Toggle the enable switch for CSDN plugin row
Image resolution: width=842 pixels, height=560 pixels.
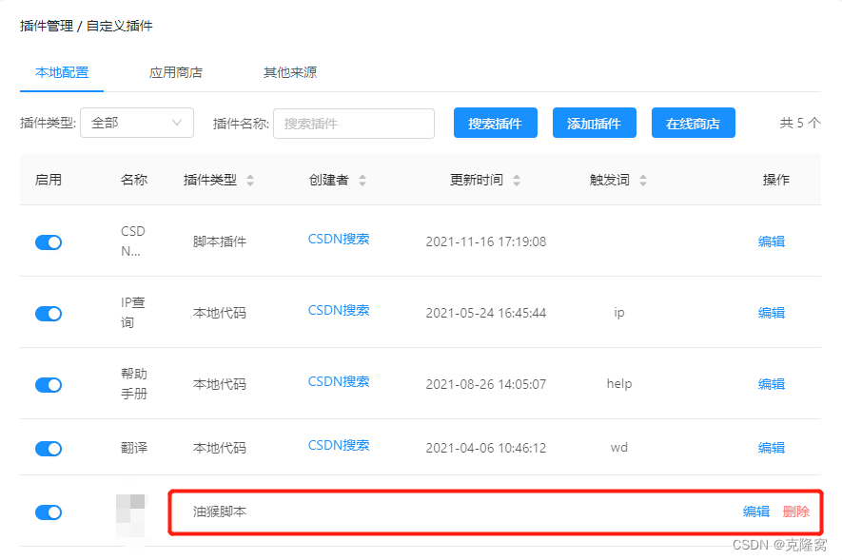click(x=49, y=242)
